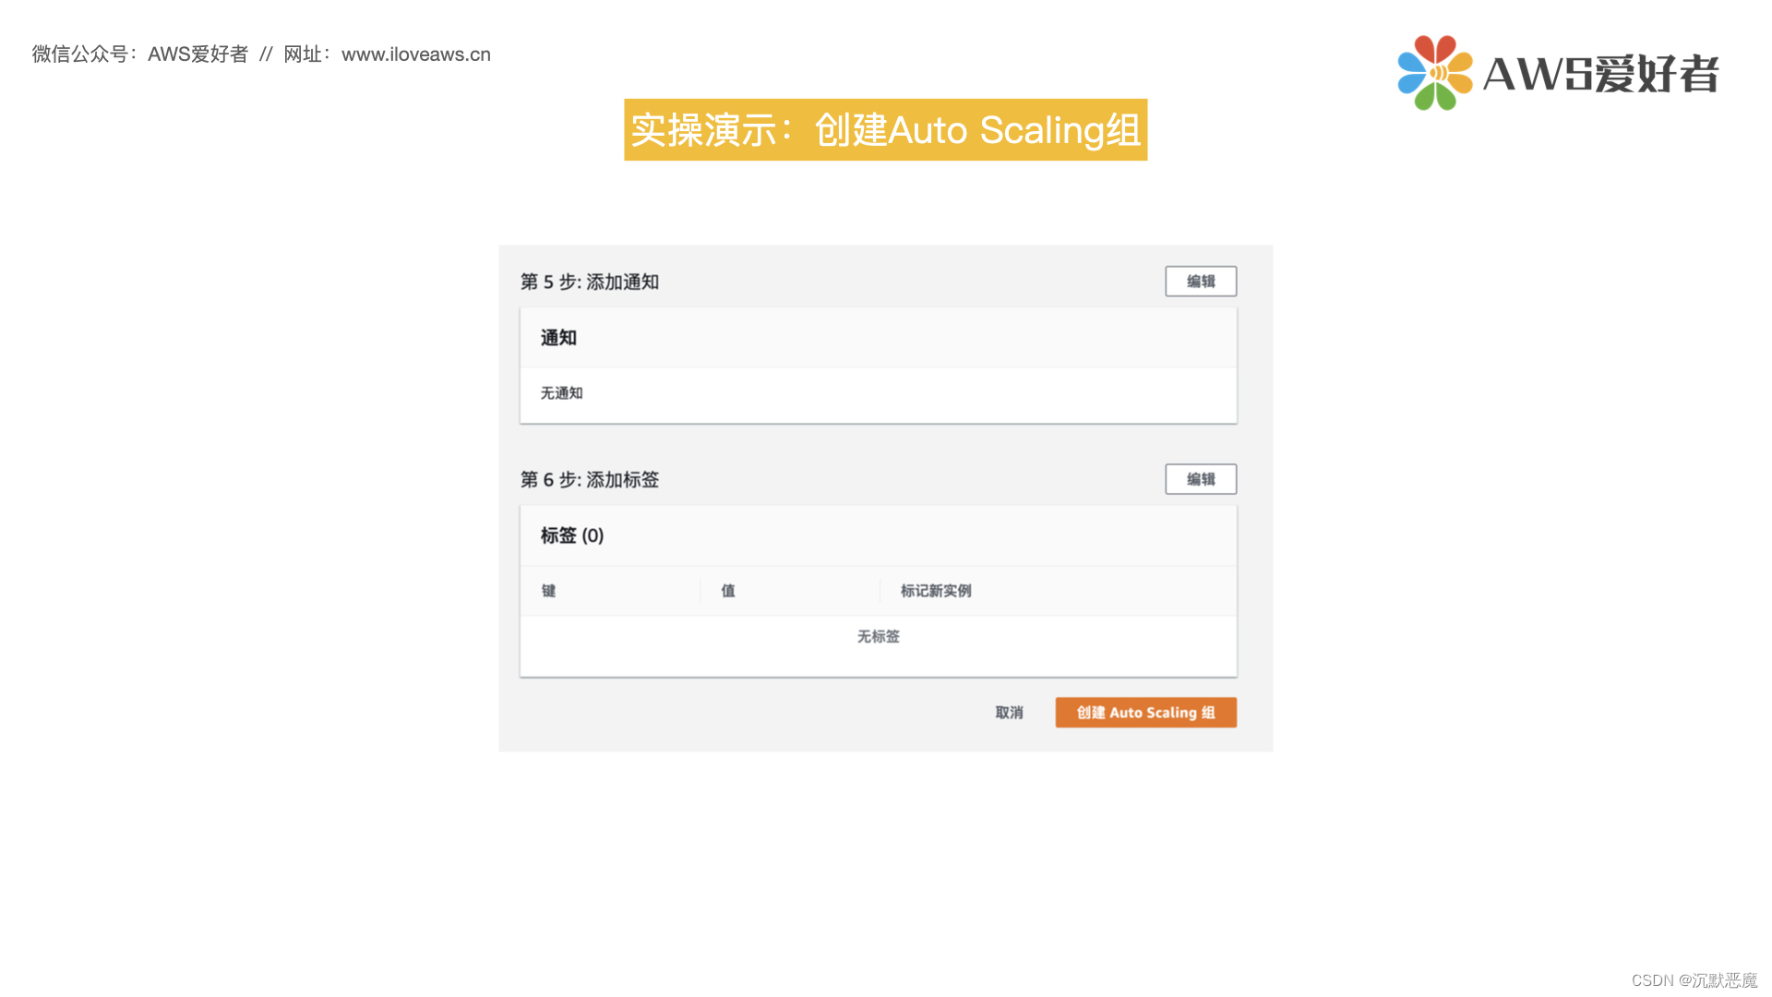Select the 标记新实例 column header
This screenshot has height=997, width=1772.
[x=936, y=591]
